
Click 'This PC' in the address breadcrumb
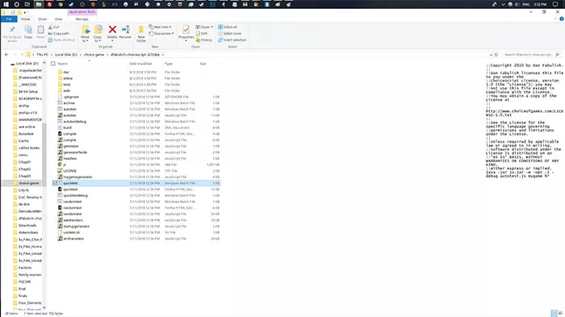(42, 55)
